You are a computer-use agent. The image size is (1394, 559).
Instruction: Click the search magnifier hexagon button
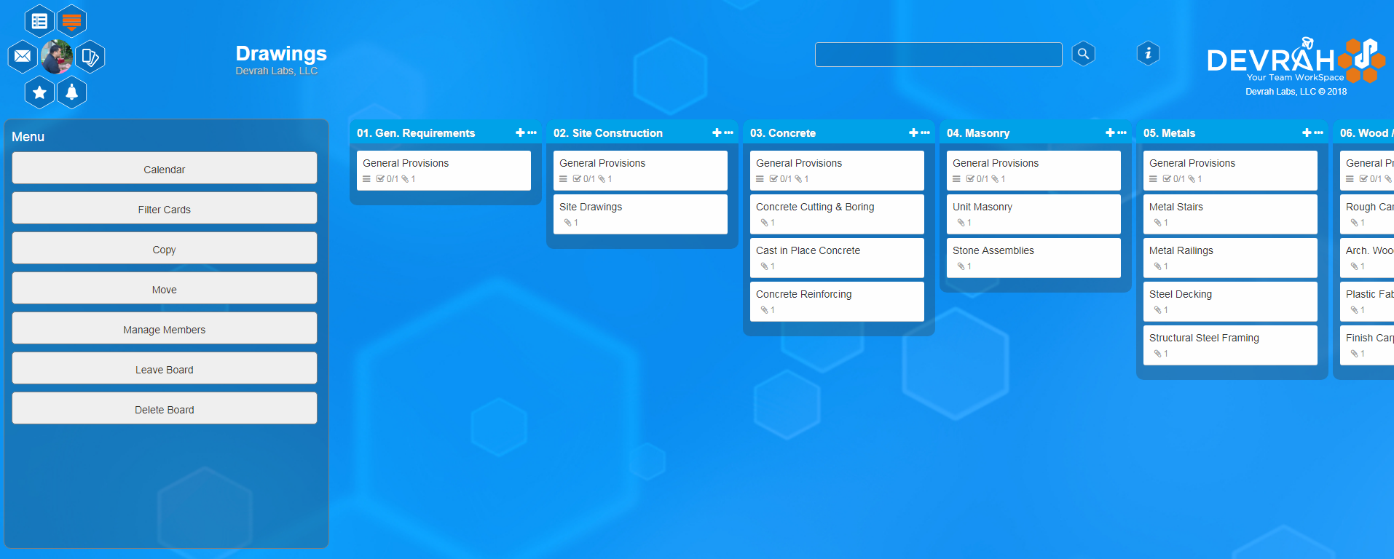coord(1083,53)
